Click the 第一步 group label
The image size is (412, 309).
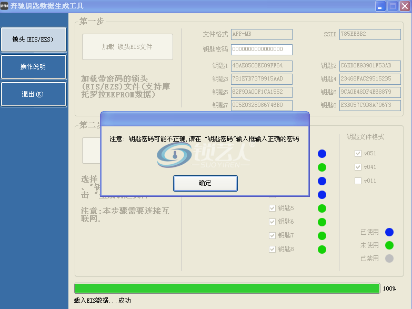tap(92, 21)
